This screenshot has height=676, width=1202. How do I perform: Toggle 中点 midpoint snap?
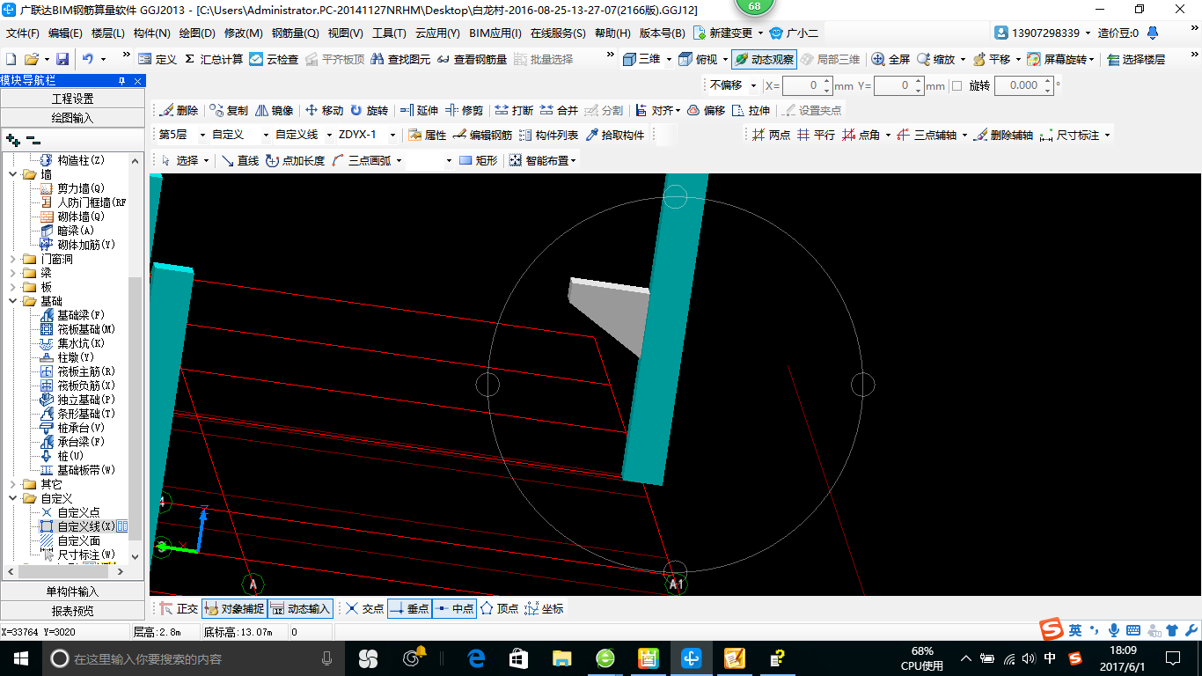tap(454, 608)
